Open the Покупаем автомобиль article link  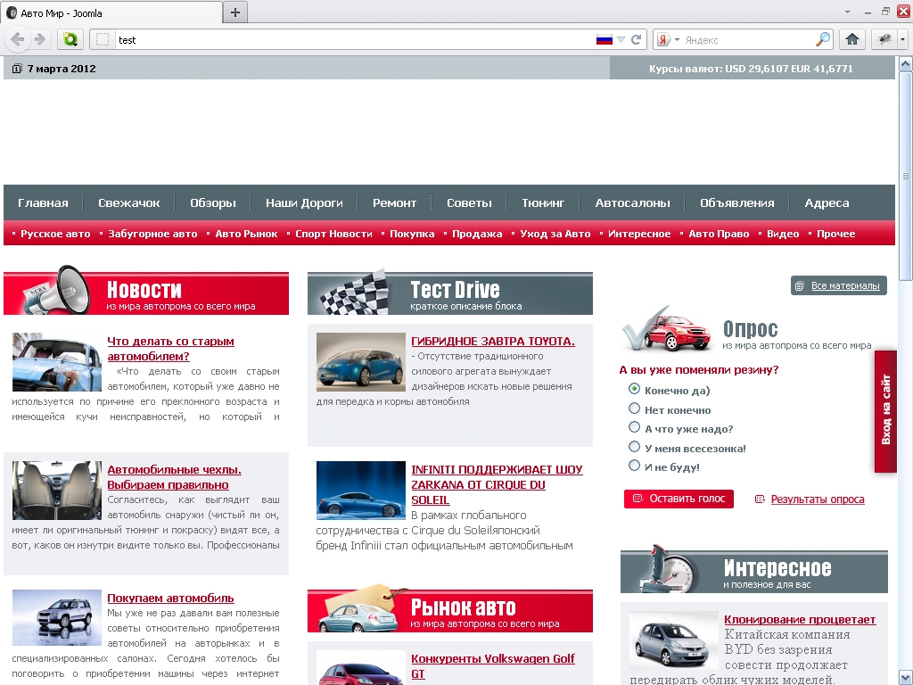170,598
